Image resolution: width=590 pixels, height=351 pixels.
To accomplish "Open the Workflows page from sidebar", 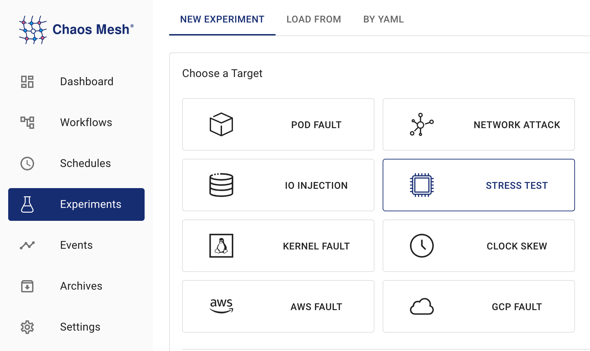I will point(86,123).
